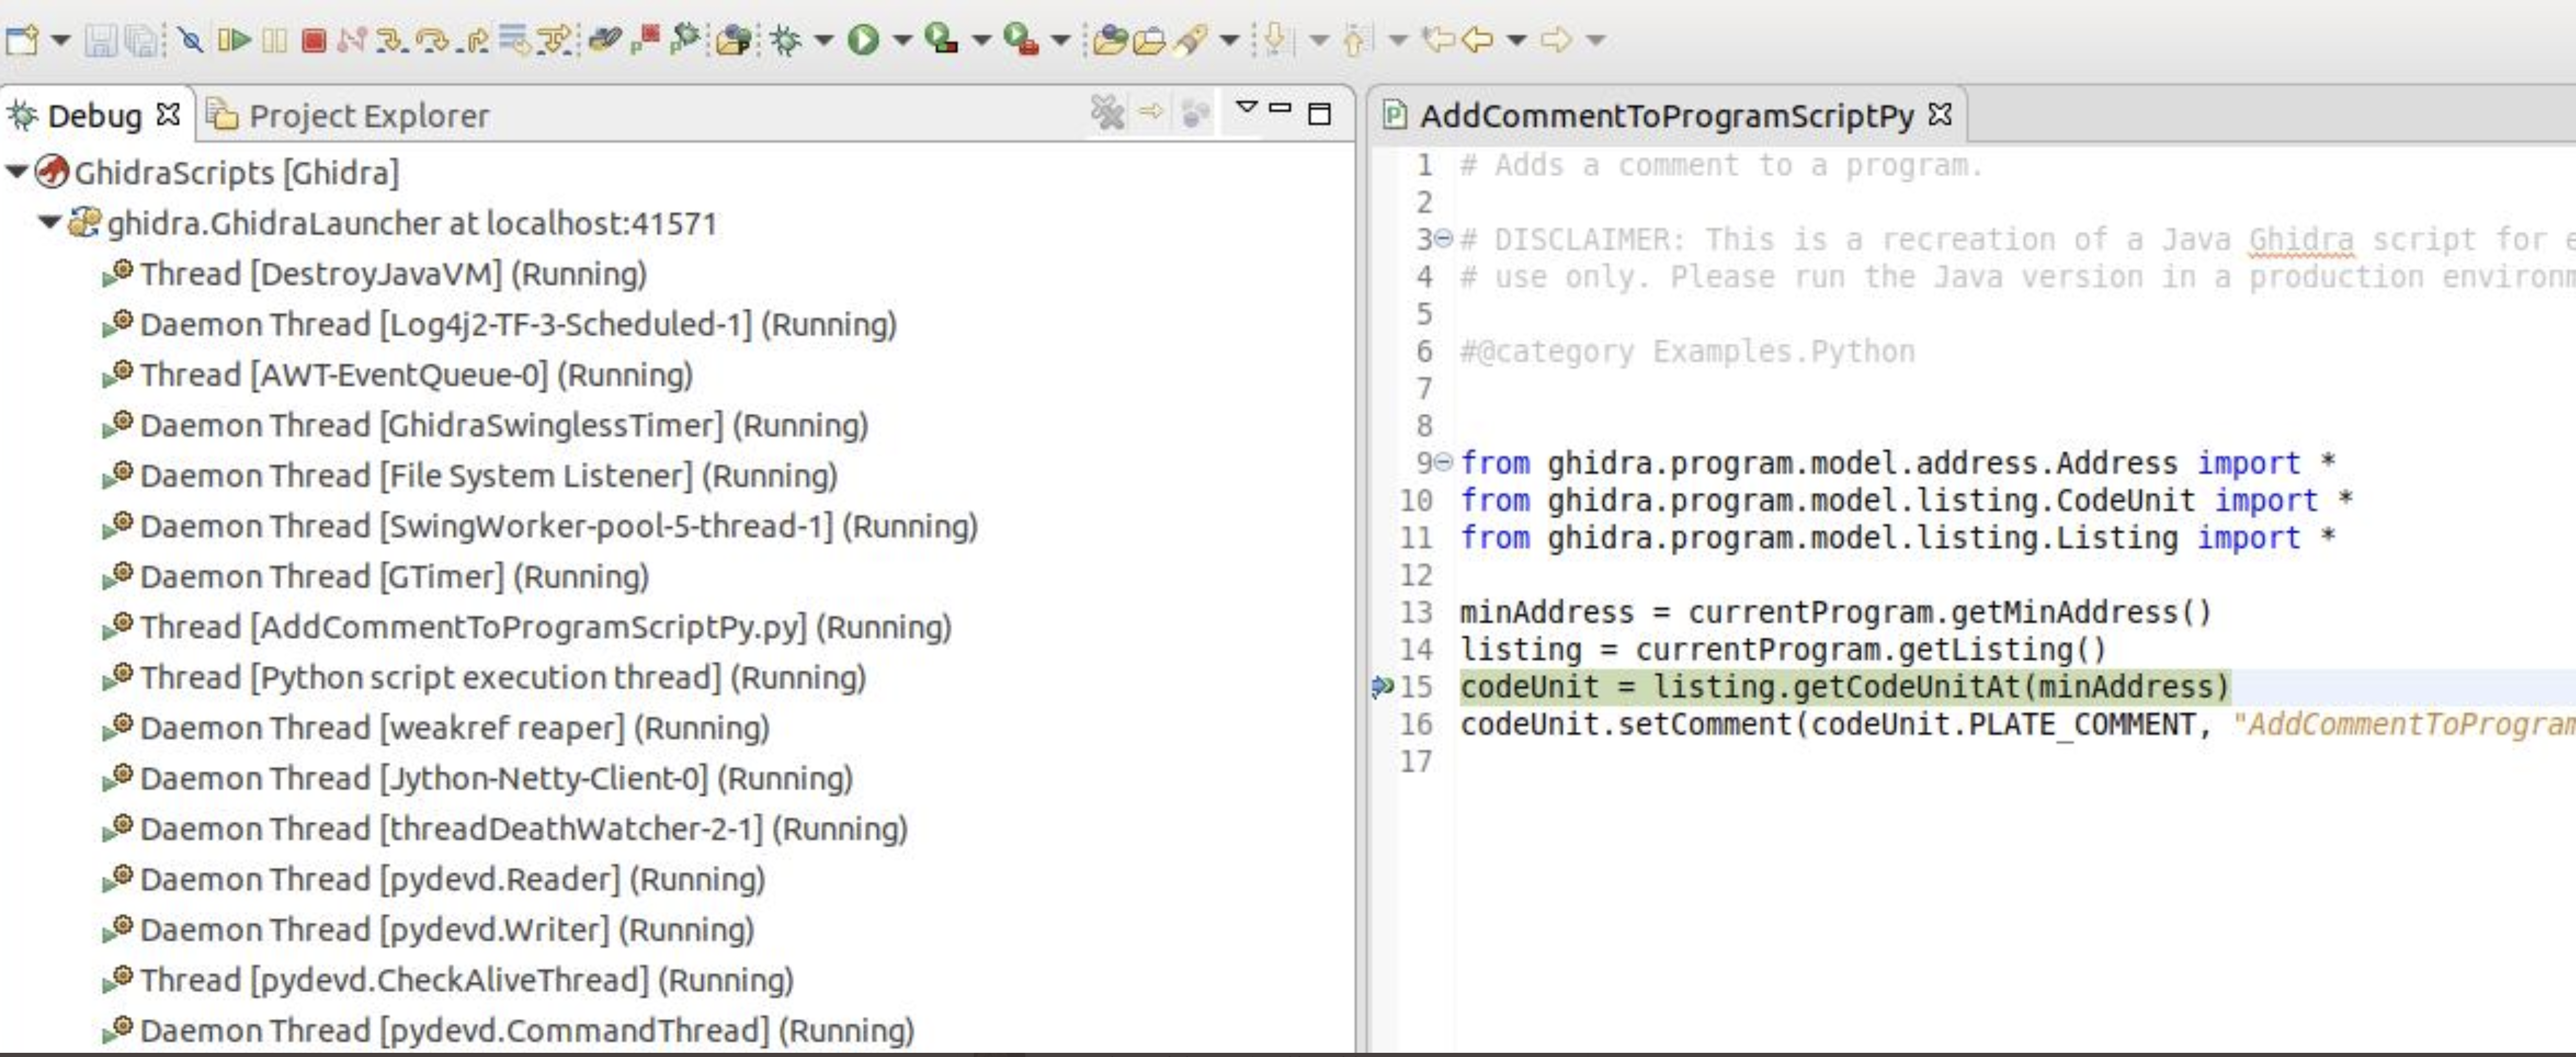The height and width of the screenshot is (1057, 2576).
Task: Click the Resume debugging icon
Action: point(234,40)
